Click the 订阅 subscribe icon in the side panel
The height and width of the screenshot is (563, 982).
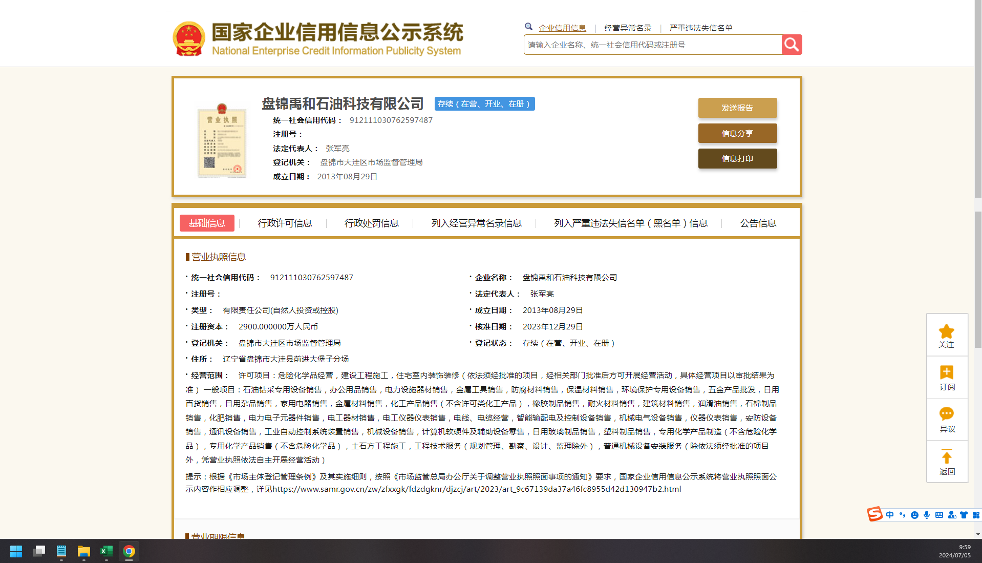947,372
